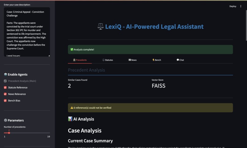Click the Number of precedents slider handle
The width and height of the screenshot is (247, 148).
tap(9, 133)
